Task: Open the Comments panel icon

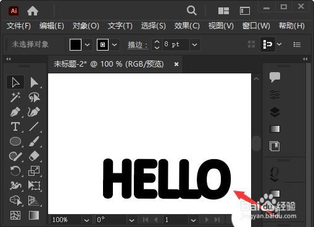Action: [x=275, y=77]
